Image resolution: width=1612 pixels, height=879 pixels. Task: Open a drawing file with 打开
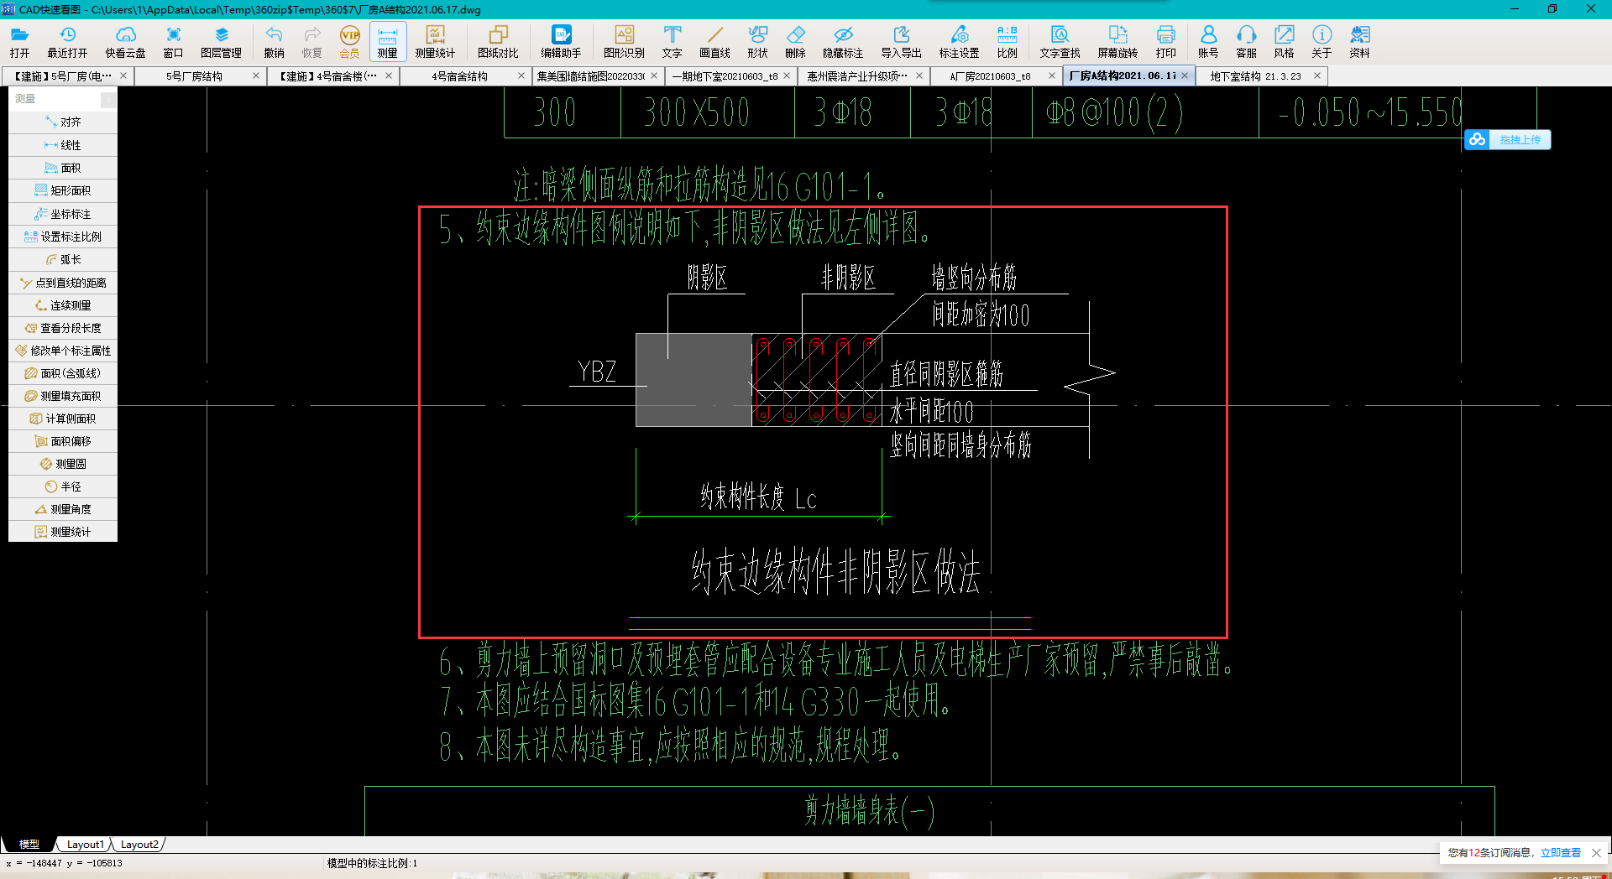tap(20, 41)
